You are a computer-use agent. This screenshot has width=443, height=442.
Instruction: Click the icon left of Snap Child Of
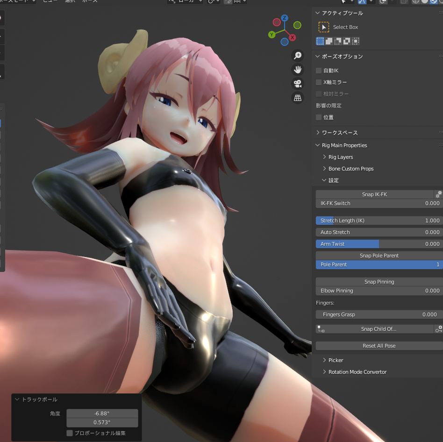tap(321, 329)
